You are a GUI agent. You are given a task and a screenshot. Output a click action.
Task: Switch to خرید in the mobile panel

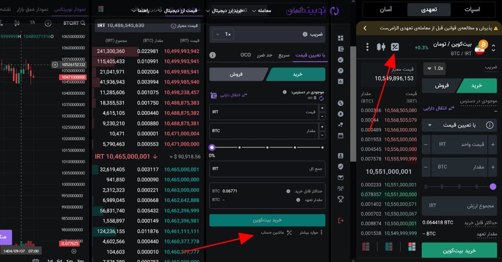point(477,86)
